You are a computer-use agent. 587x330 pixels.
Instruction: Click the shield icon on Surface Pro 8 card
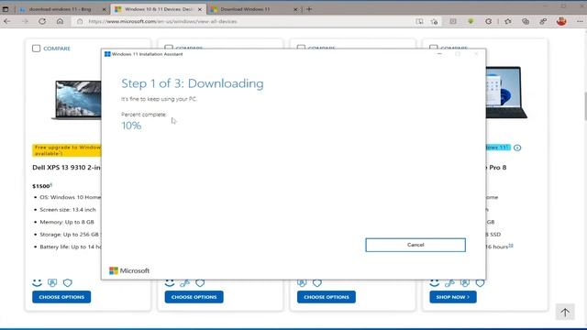click(480, 283)
